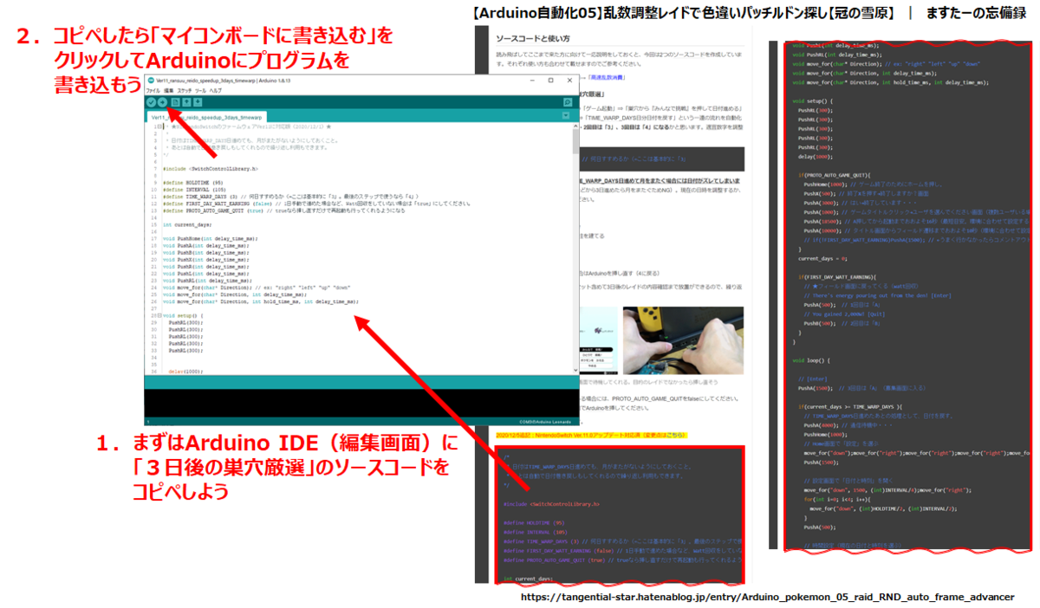Click '#include <SwitchControlLibrary.h>' in the Arduino editor

click(211, 169)
